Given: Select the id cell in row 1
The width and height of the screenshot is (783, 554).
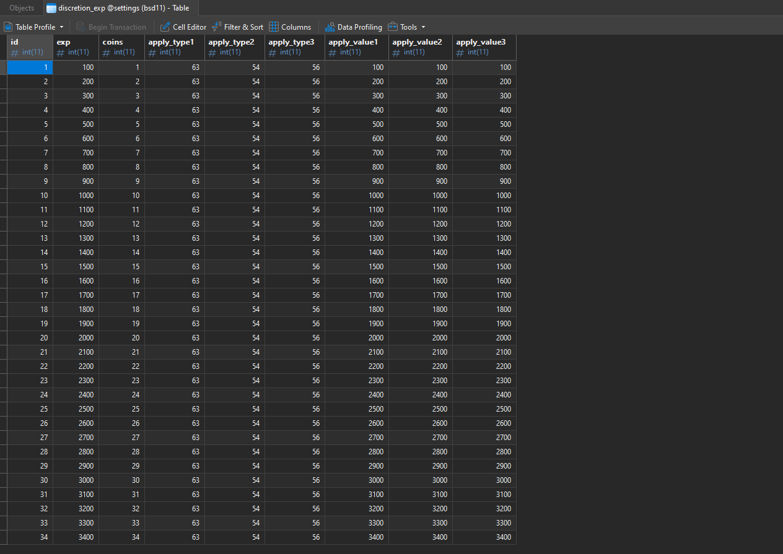Looking at the screenshot, I should (30, 67).
